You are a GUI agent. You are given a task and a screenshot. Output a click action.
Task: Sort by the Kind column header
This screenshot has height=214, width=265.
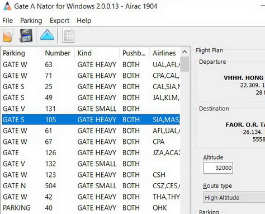[x=97, y=53]
